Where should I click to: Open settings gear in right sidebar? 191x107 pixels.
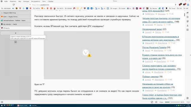188,98
